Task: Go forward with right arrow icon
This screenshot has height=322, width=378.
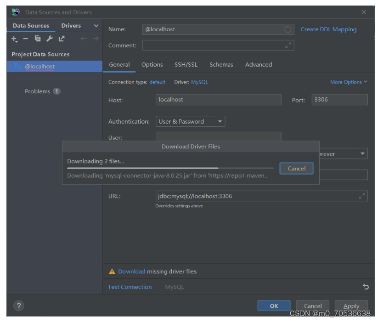Action: tap(96, 39)
